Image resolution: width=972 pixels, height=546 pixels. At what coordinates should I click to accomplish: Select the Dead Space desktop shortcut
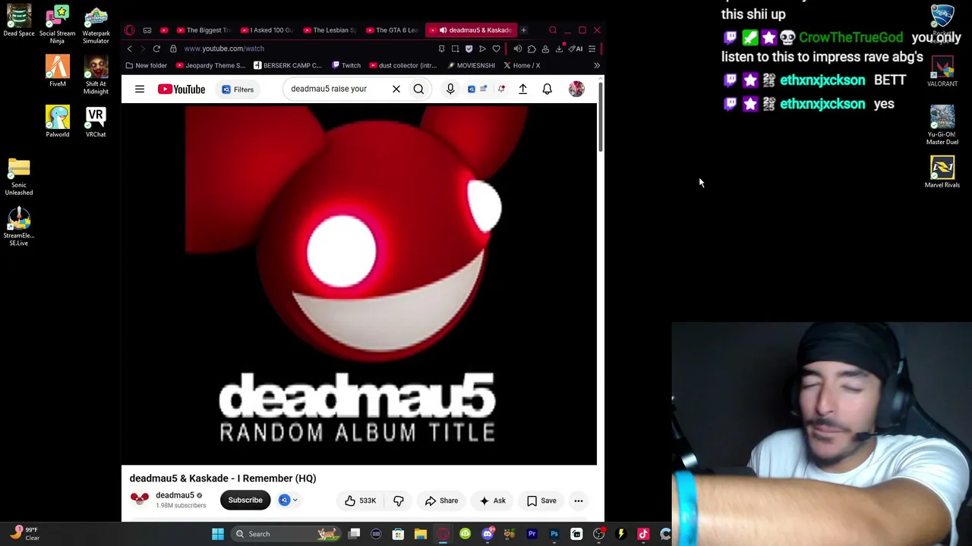(19, 21)
